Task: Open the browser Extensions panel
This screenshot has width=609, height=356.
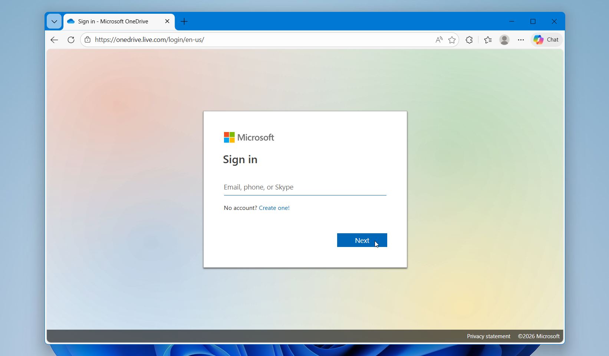Action: tap(469, 40)
